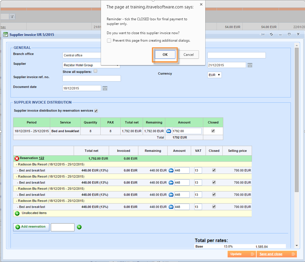Click the blue arrow in first Bed and breakfast row
Screen dimensions: 305x262
tap(171, 170)
